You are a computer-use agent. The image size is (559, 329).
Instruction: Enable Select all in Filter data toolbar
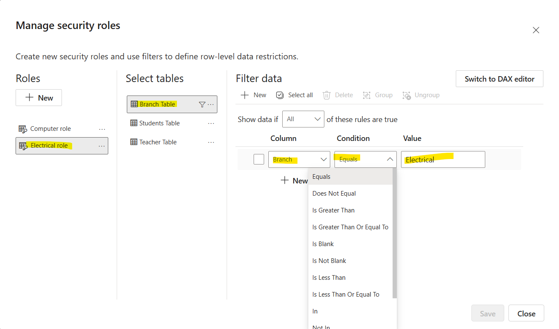[x=294, y=95]
